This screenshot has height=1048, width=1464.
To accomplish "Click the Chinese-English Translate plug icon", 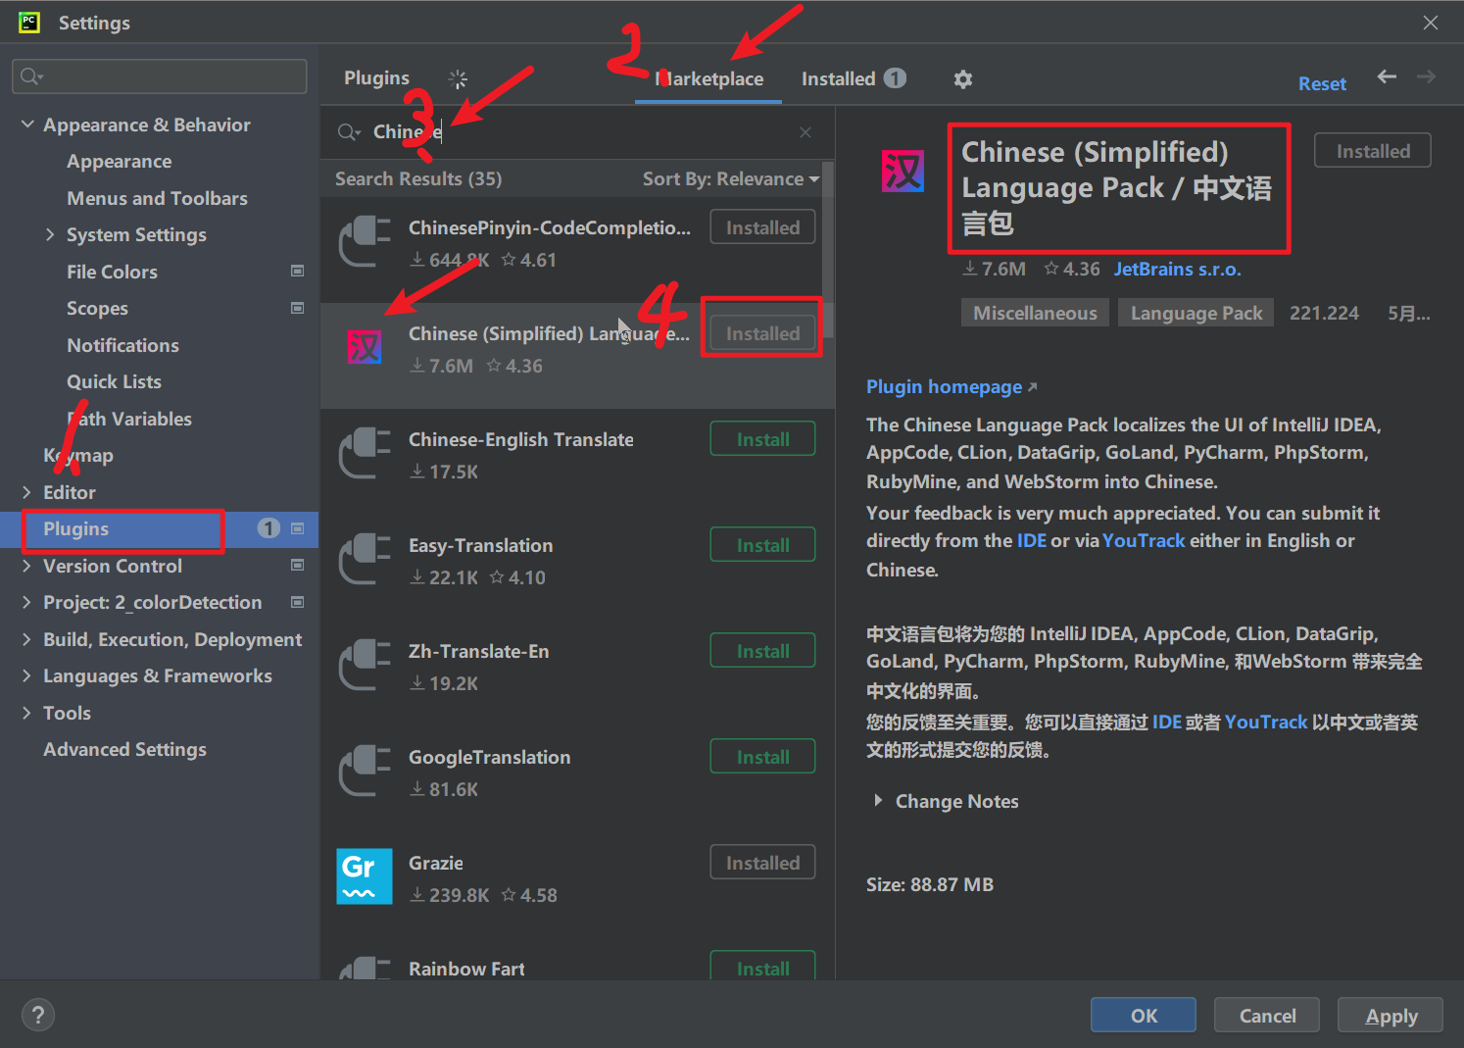I will pyautogui.click(x=365, y=453).
